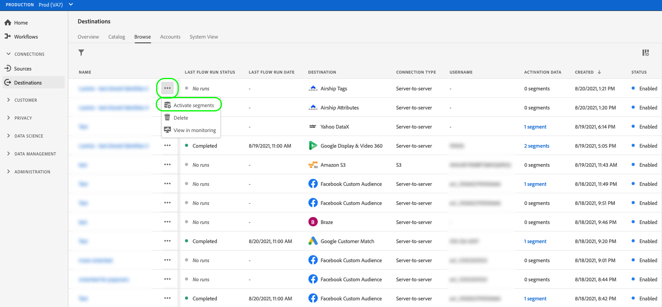Click the Name column header
662x307 pixels.
coord(85,72)
